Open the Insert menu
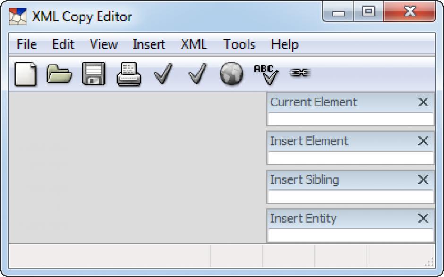The image size is (444, 277). (x=149, y=44)
